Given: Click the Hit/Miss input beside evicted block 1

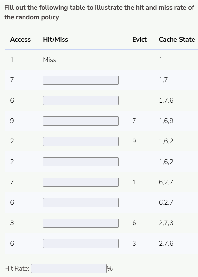Looking at the screenshot, I should (x=81, y=182).
